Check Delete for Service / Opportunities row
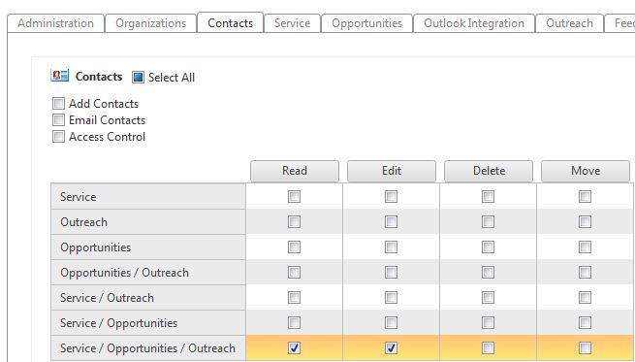 488,322
